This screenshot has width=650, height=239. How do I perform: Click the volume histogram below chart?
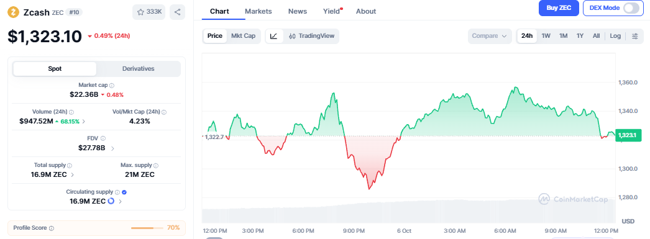tap(409, 211)
